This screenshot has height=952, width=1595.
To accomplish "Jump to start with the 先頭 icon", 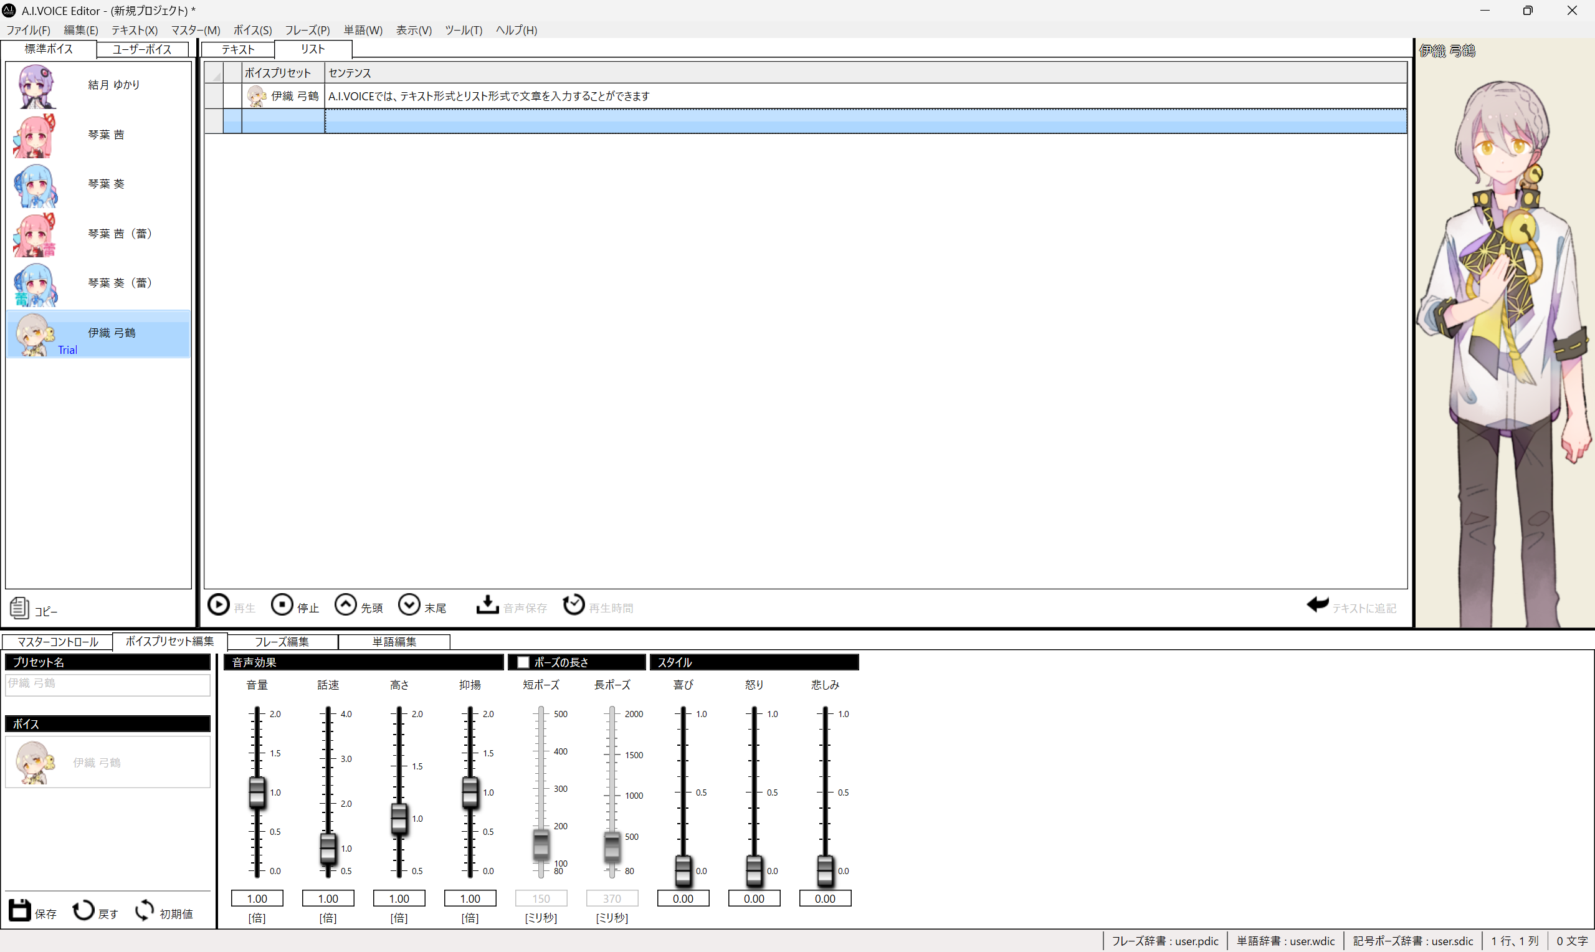I will point(346,604).
